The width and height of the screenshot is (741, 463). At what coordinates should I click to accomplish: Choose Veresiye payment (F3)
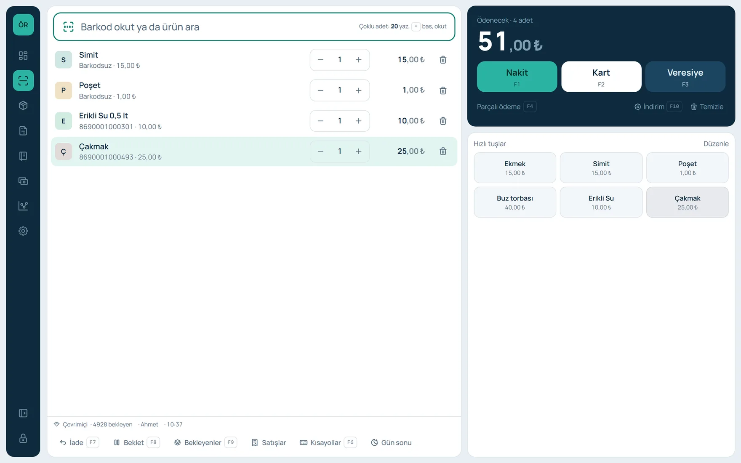tap(685, 77)
